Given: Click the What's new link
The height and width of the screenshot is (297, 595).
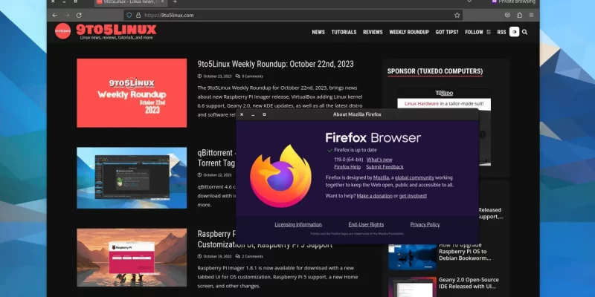Looking at the screenshot, I should coord(379,160).
